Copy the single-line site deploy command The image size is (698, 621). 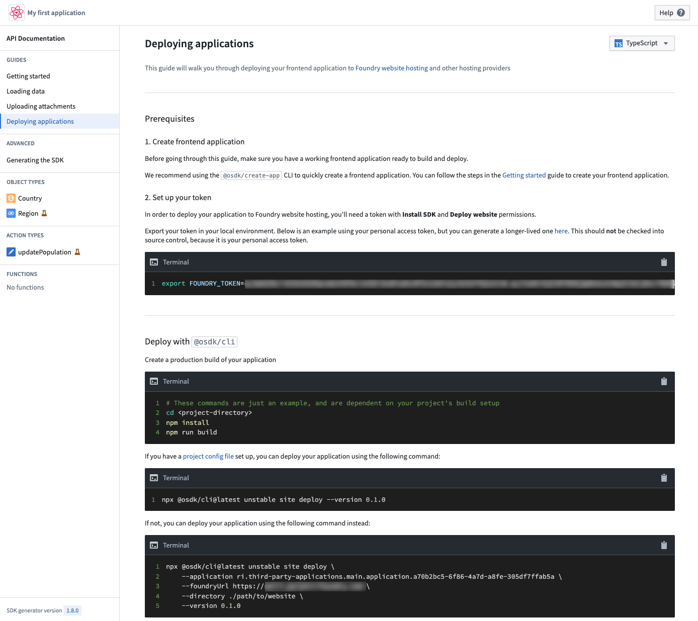pyautogui.click(x=664, y=478)
